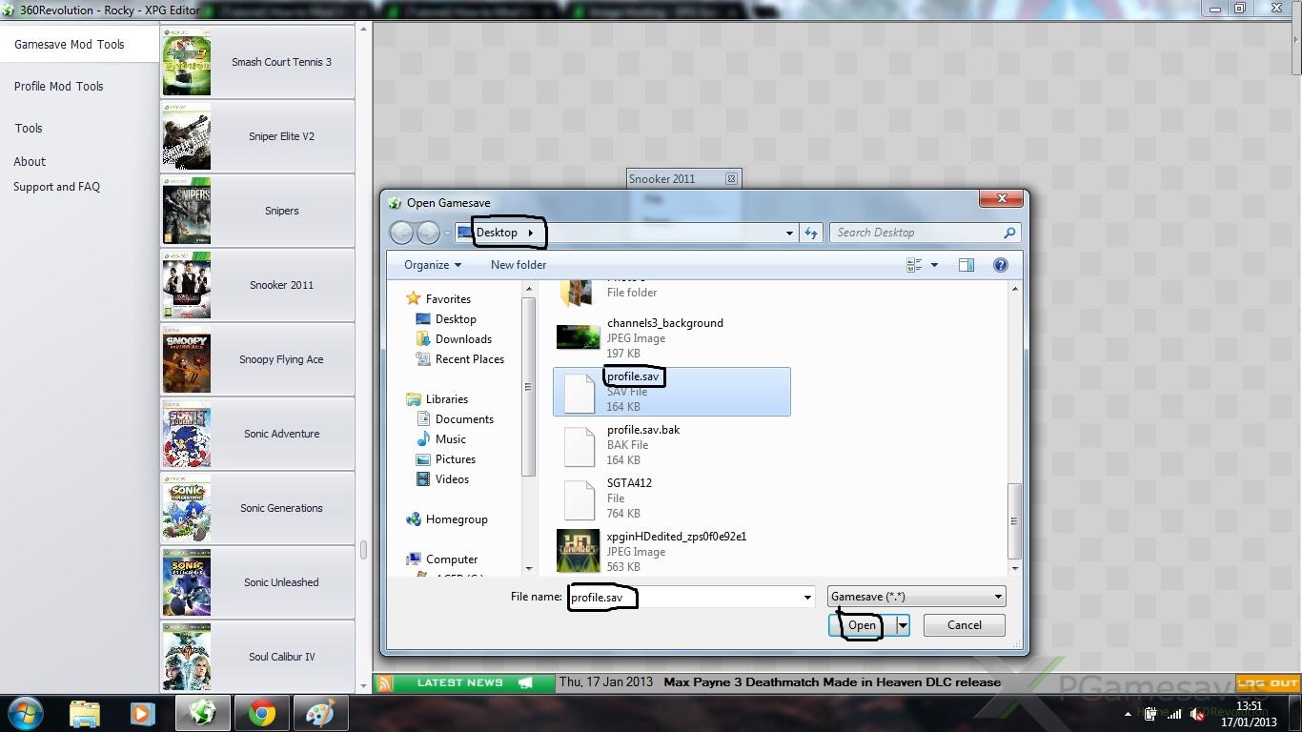Click the change view icon
1302x732 pixels.
915,265
